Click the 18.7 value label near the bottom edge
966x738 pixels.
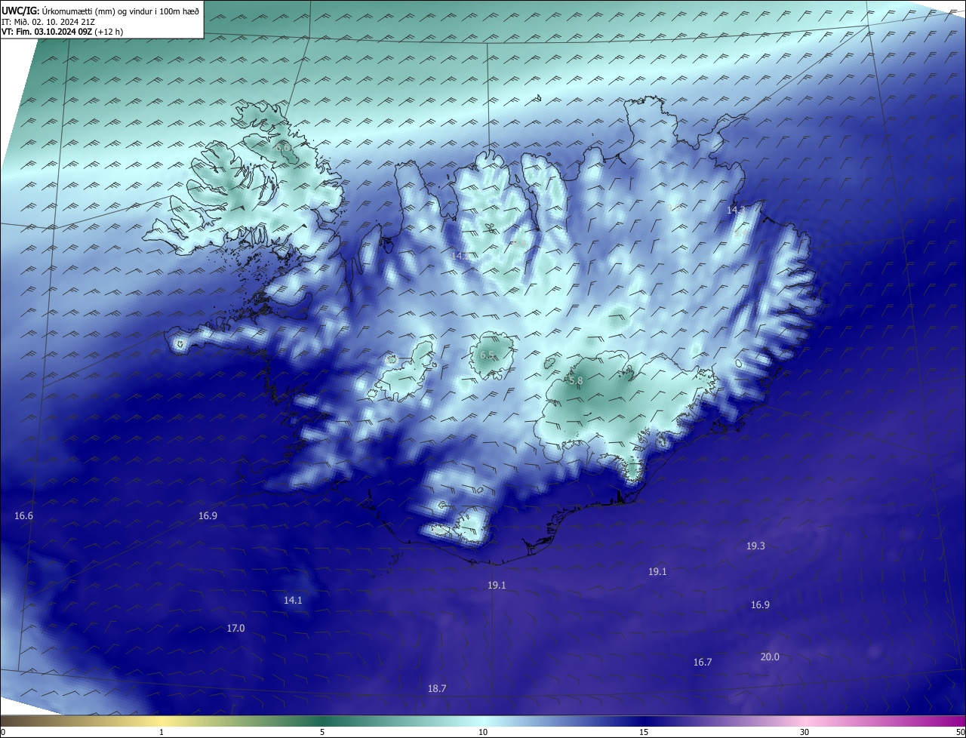point(437,689)
